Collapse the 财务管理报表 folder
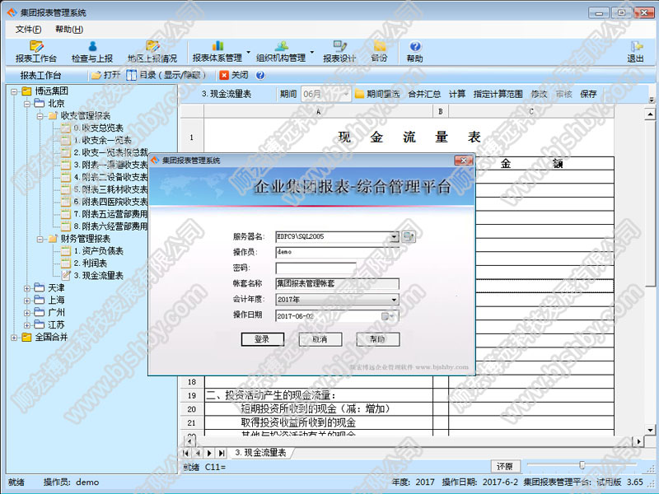This screenshot has height=494, width=659. coord(40,239)
